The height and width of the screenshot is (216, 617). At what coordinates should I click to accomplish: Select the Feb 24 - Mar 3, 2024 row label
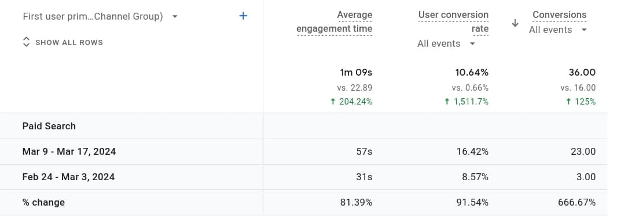68,177
